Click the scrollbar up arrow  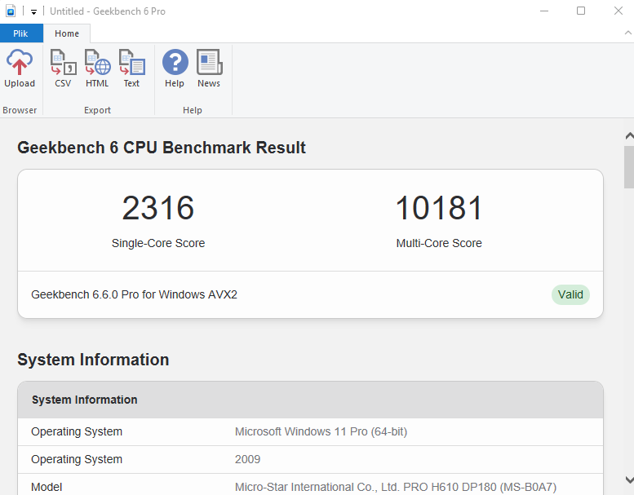(x=628, y=135)
